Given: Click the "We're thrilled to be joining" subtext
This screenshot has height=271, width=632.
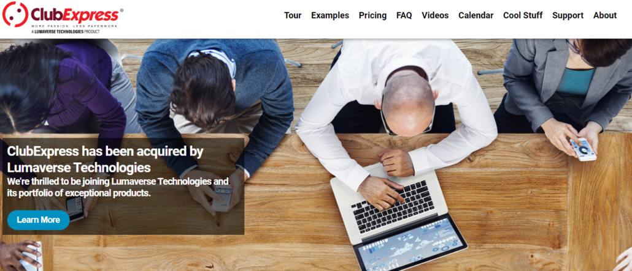Looking at the screenshot, I should click(118, 187).
